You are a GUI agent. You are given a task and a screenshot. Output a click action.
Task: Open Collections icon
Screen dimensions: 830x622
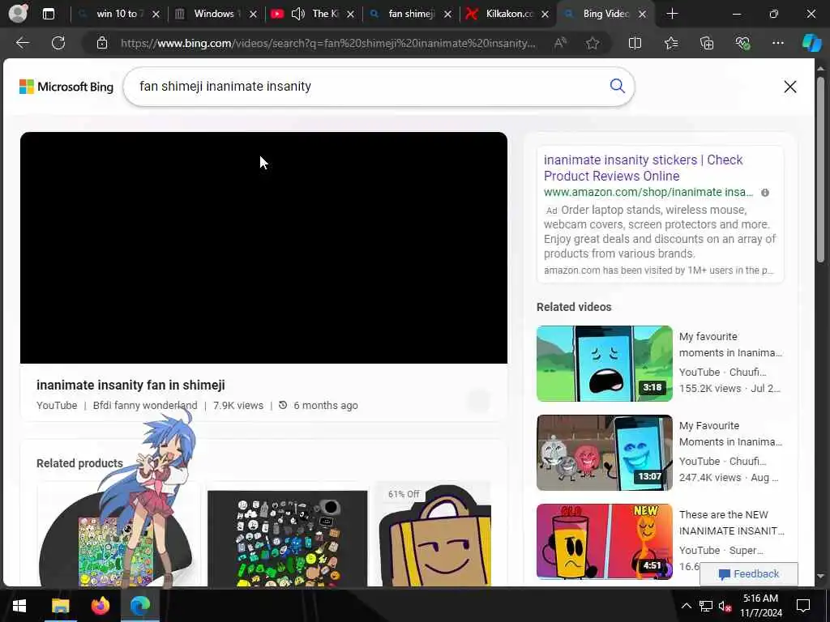pyautogui.click(x=707, y=43)
